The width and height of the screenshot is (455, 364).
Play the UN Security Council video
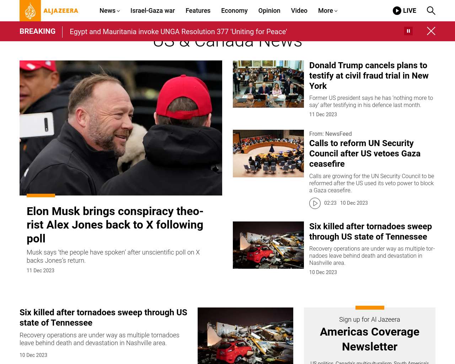pos(315,203)
